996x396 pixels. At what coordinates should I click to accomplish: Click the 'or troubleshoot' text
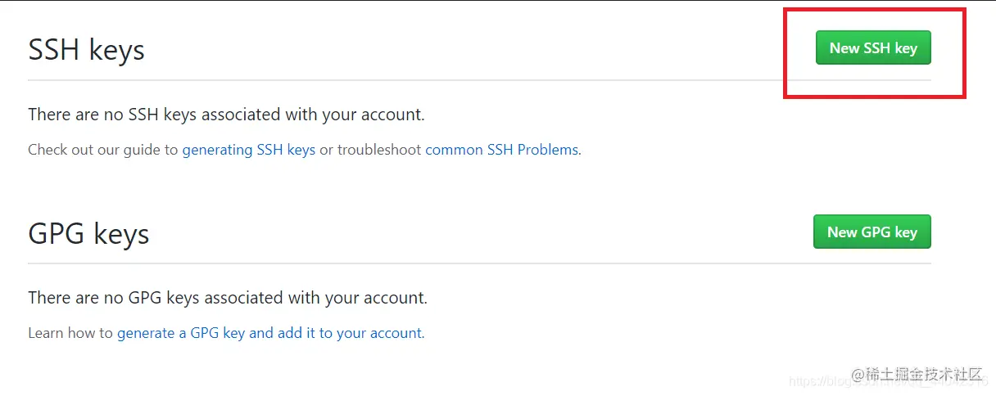(x=370, y=150)
